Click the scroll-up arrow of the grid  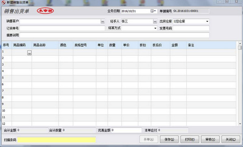point(240,44)
